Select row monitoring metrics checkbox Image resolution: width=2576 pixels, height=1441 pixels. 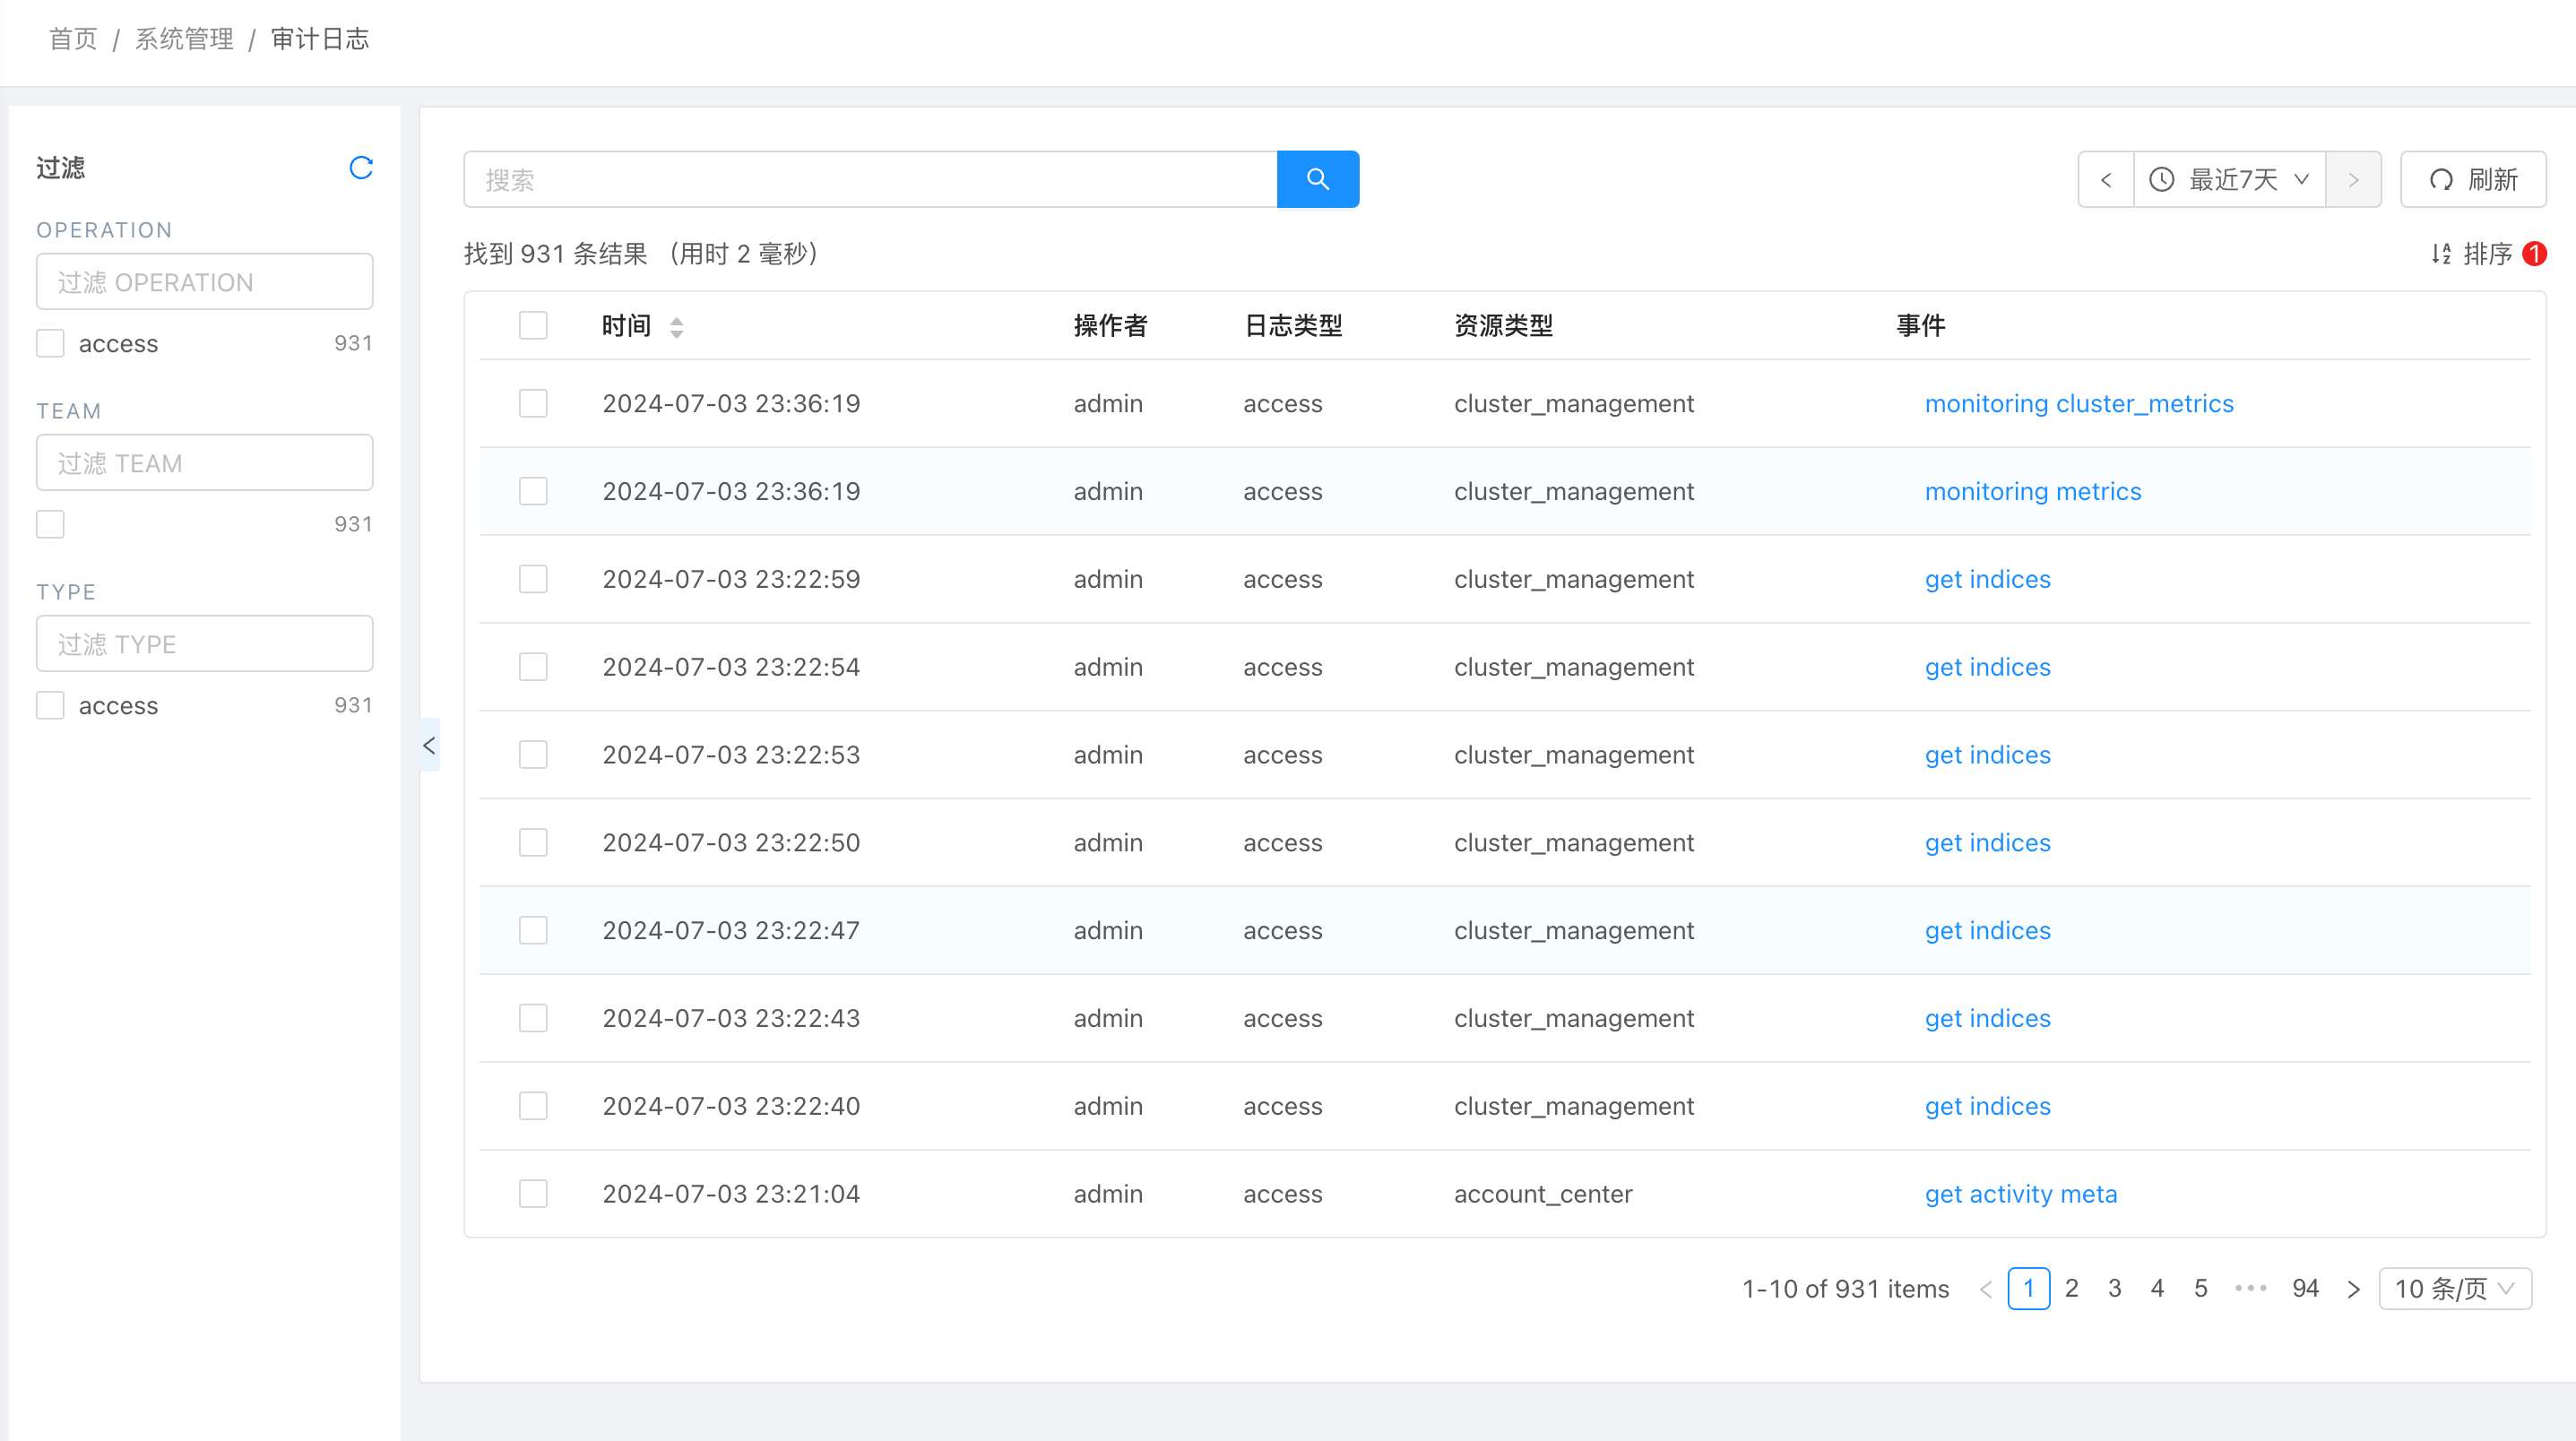[533, 491]
